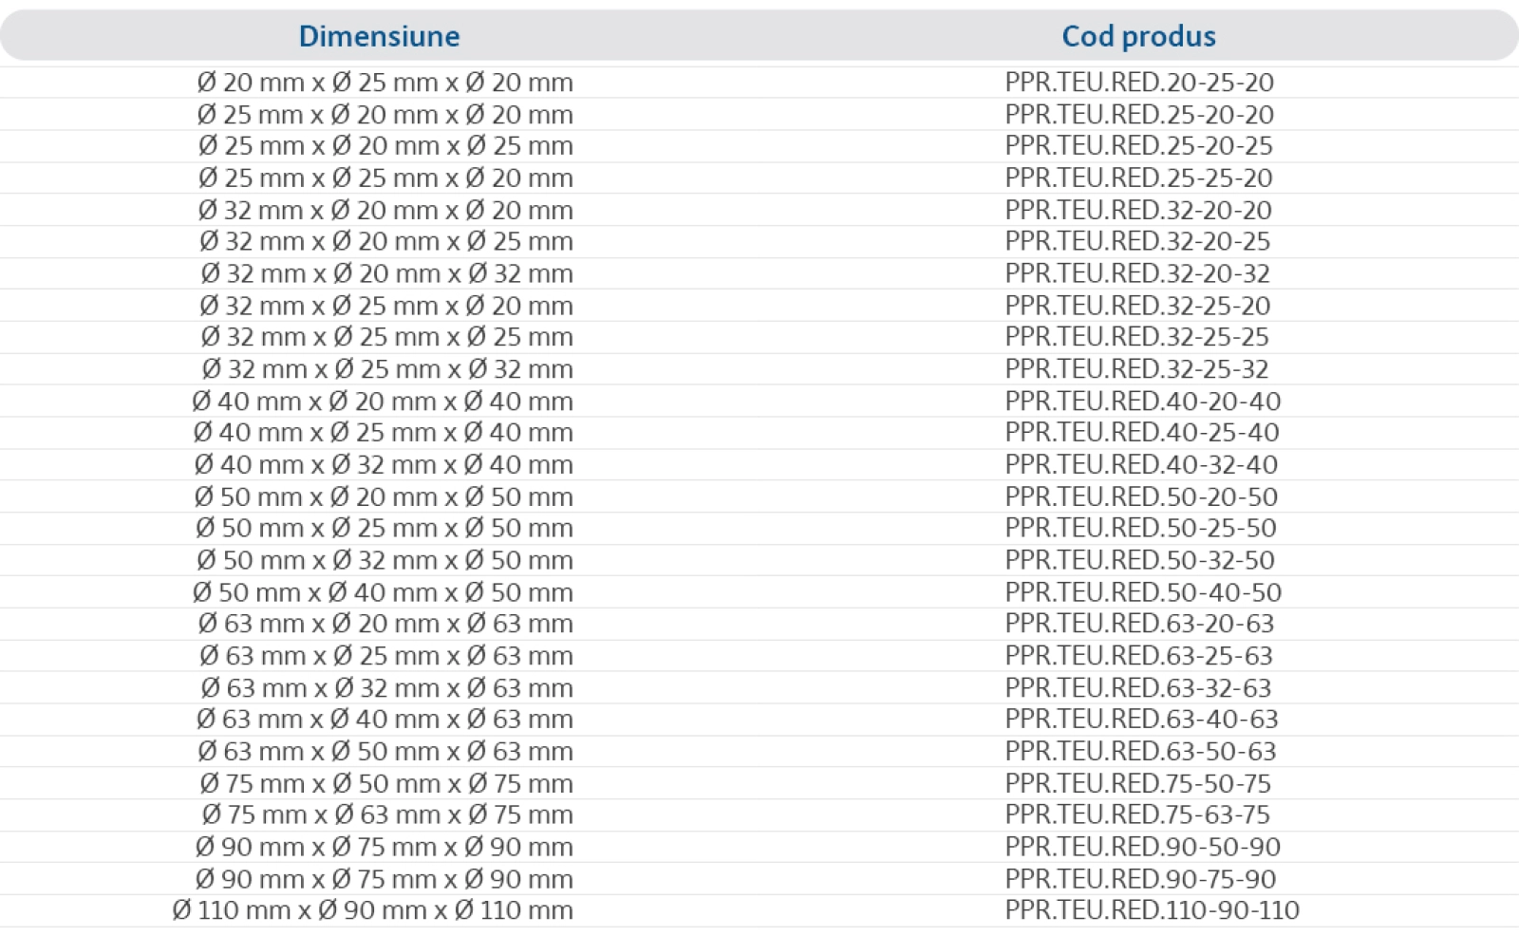Select product code PPR.TEU.RED.75-50-75
Screen dimensions: 1519x936
click(x=1137, y=784)
